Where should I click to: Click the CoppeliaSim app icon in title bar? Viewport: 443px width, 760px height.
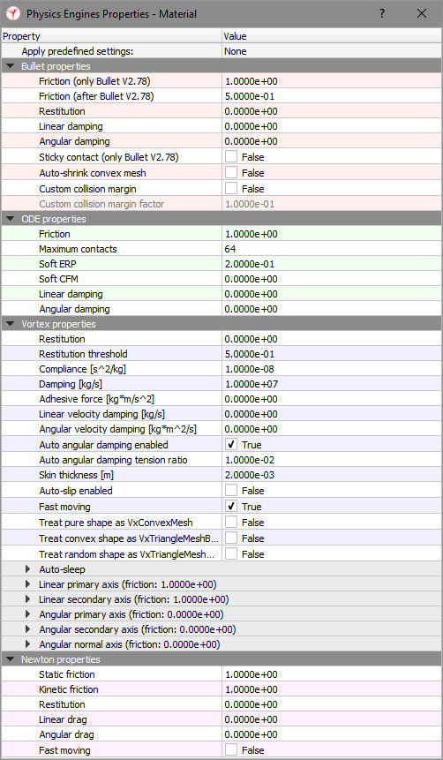click(13, 13)
